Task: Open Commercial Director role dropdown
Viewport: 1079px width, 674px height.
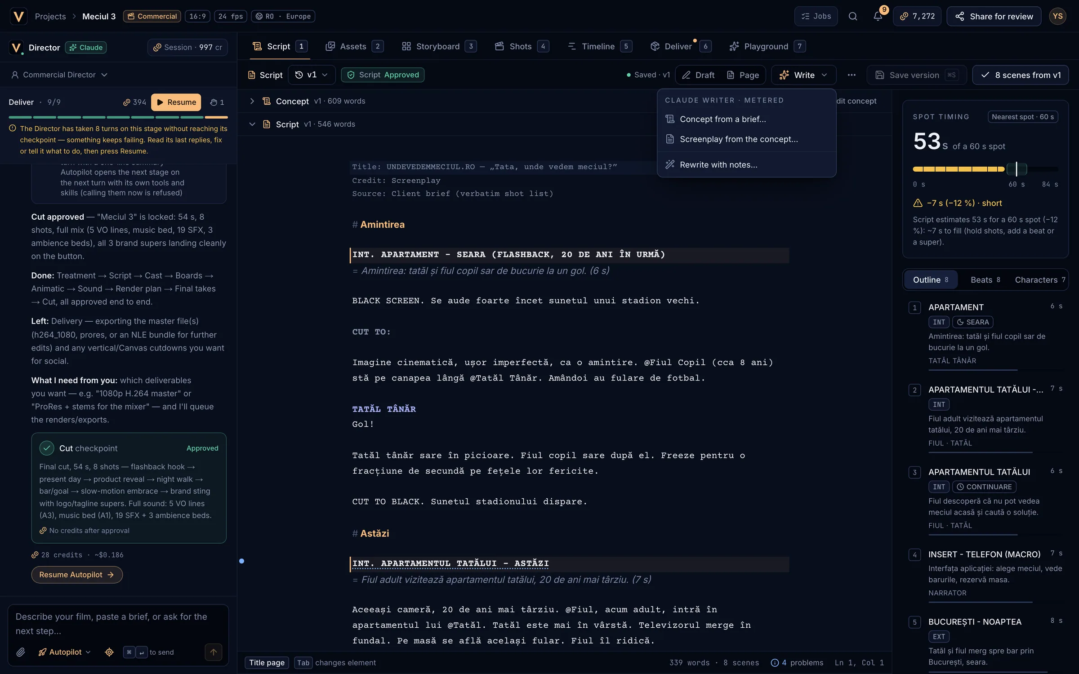Action: [x=59, y=75]
